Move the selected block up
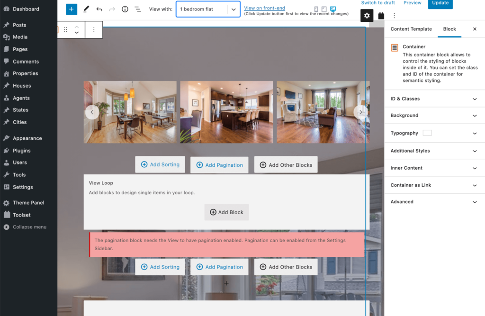Screen dimensions: 485x316 click(77, 27)
